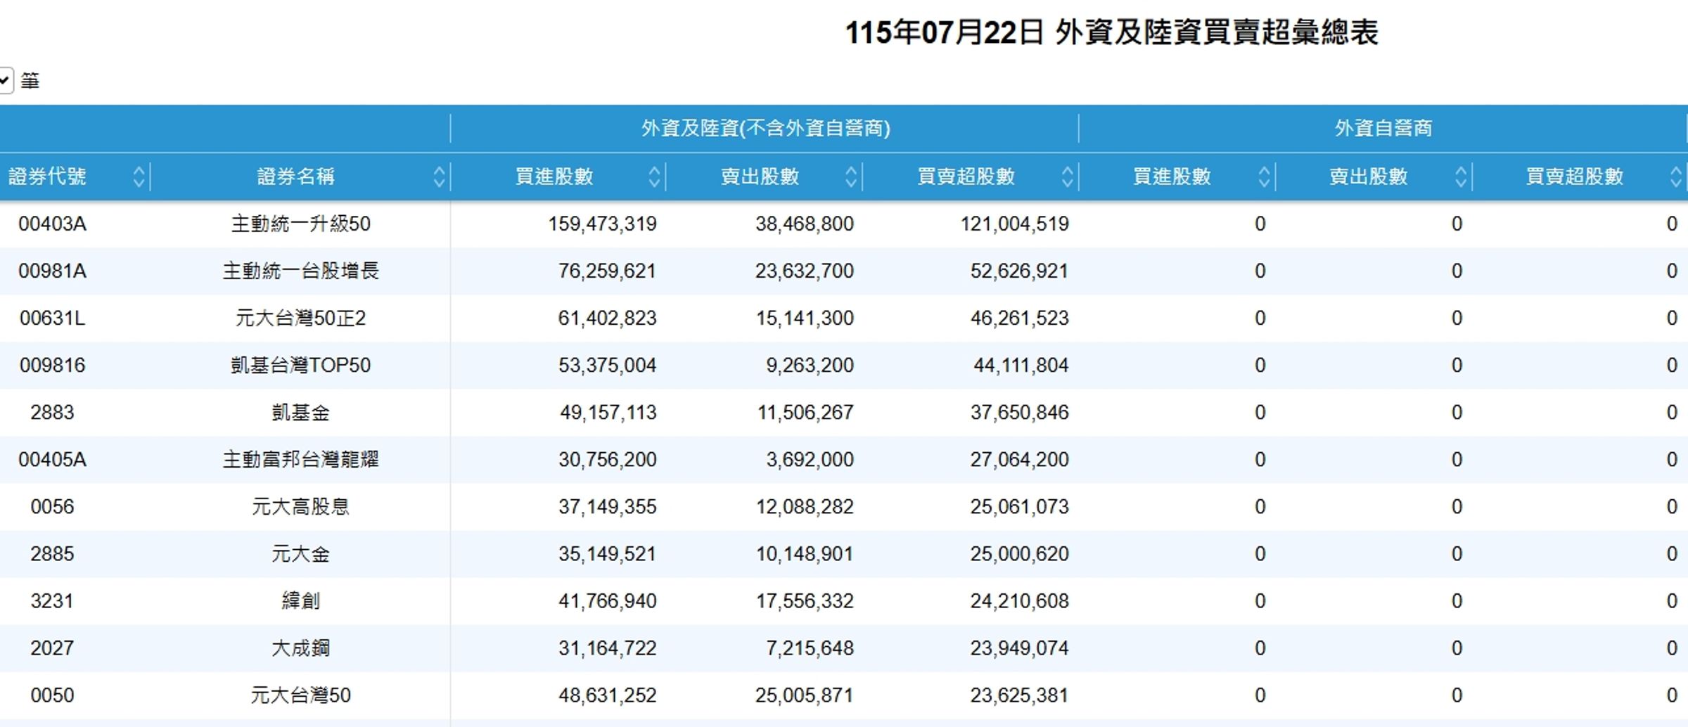Click the name 凱基台灣TOP50

(x=300, y=365)
